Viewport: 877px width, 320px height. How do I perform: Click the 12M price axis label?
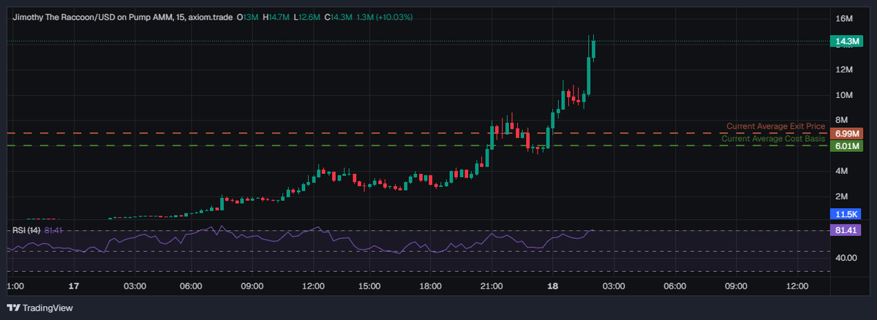tap(843, 69)
